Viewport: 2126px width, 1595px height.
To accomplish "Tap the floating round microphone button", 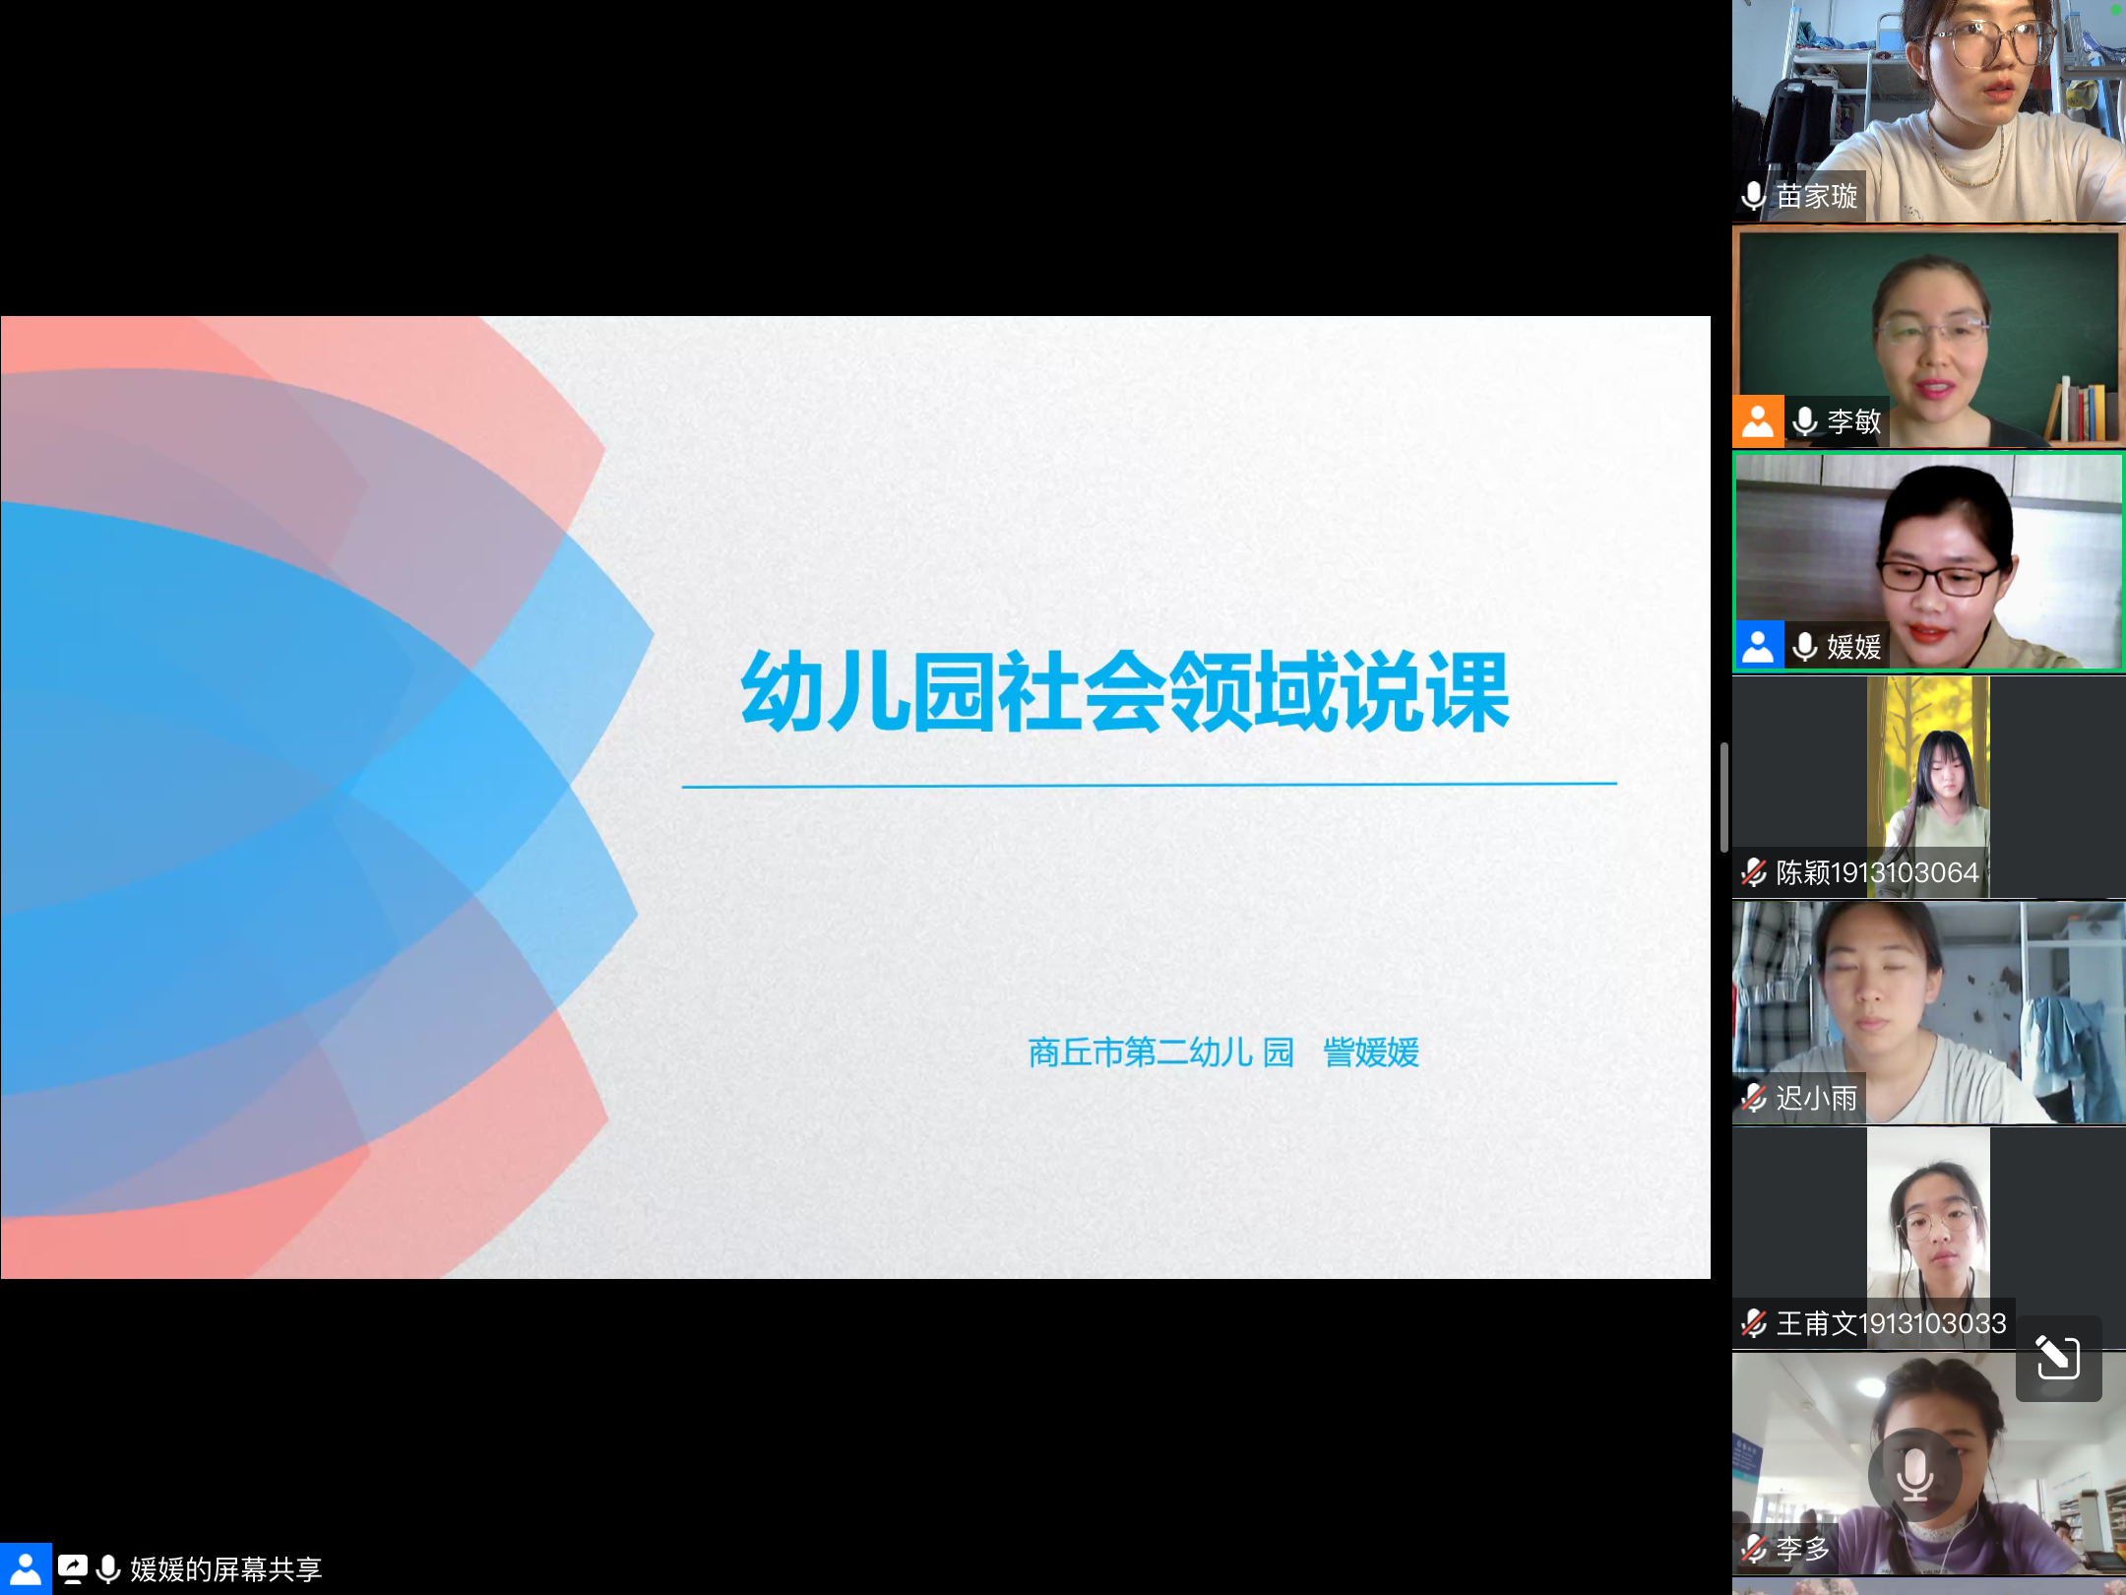I will [x=1914, y=1475].
